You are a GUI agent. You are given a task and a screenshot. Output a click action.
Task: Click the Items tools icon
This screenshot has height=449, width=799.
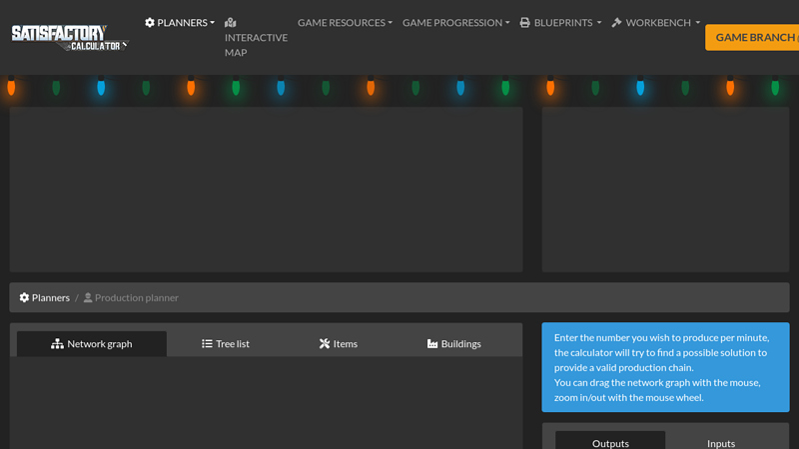pos(325,343)
